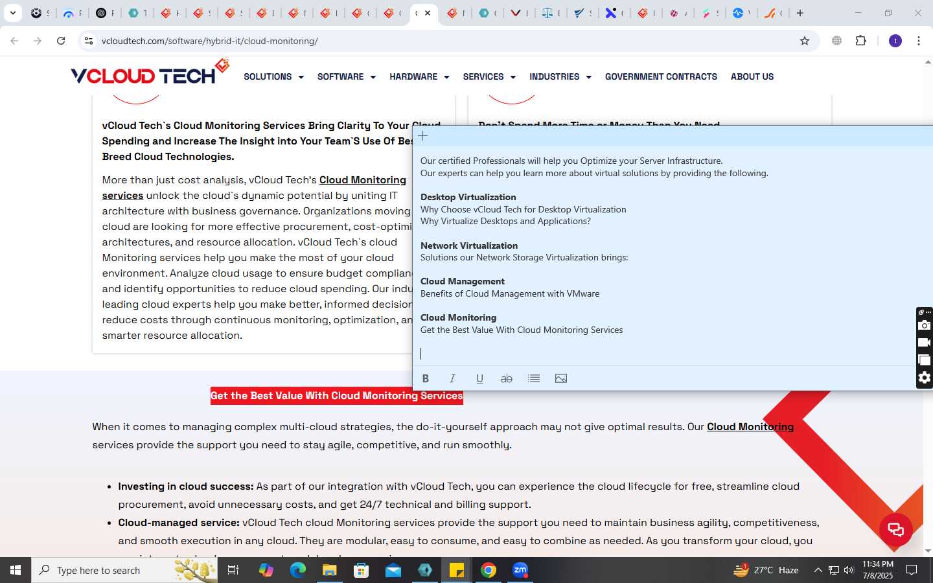The image size is (933, 583).
Task: Expand the SOLUTIONS dropdown menu
Action: (273, 76)
